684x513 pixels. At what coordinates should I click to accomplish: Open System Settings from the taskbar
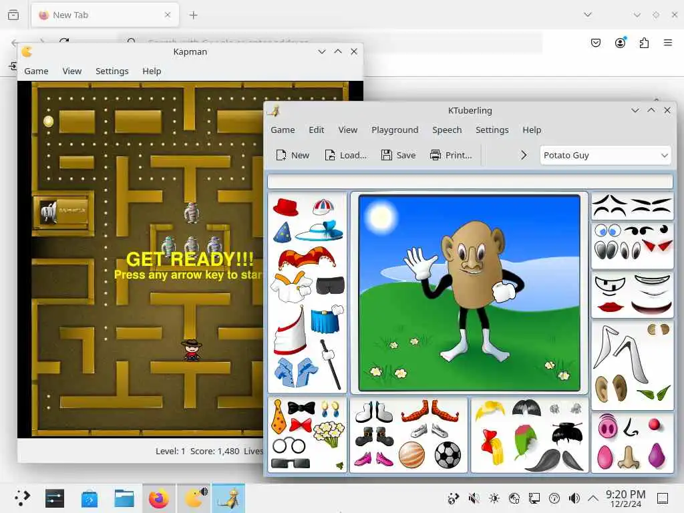point(55,498)
